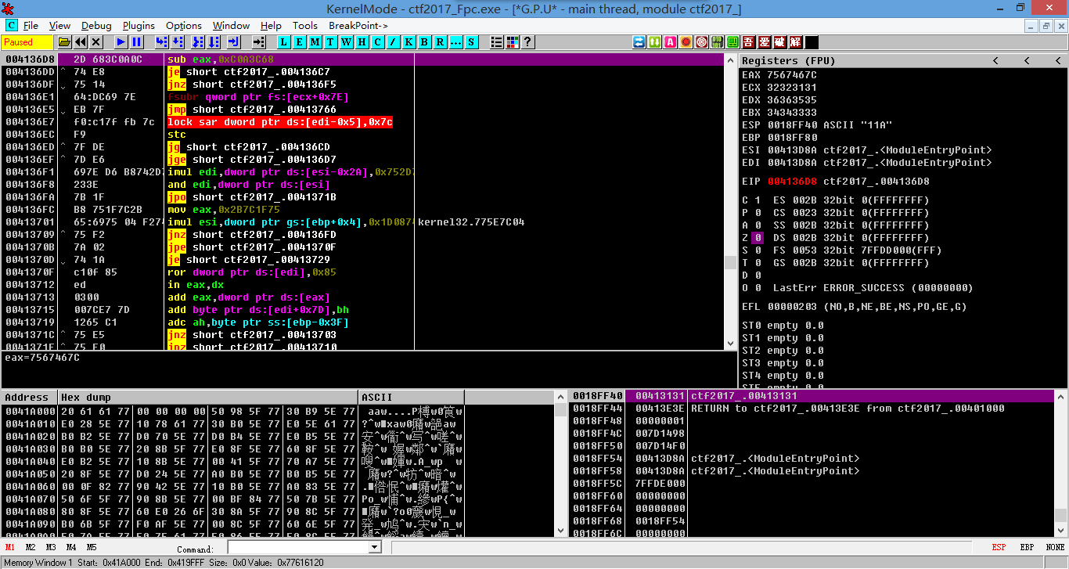Select the highlighted Z flag value
Image resolution: width=1069 pixels, height=569 pixels.
pyautogui.click(x=757, y=238)
